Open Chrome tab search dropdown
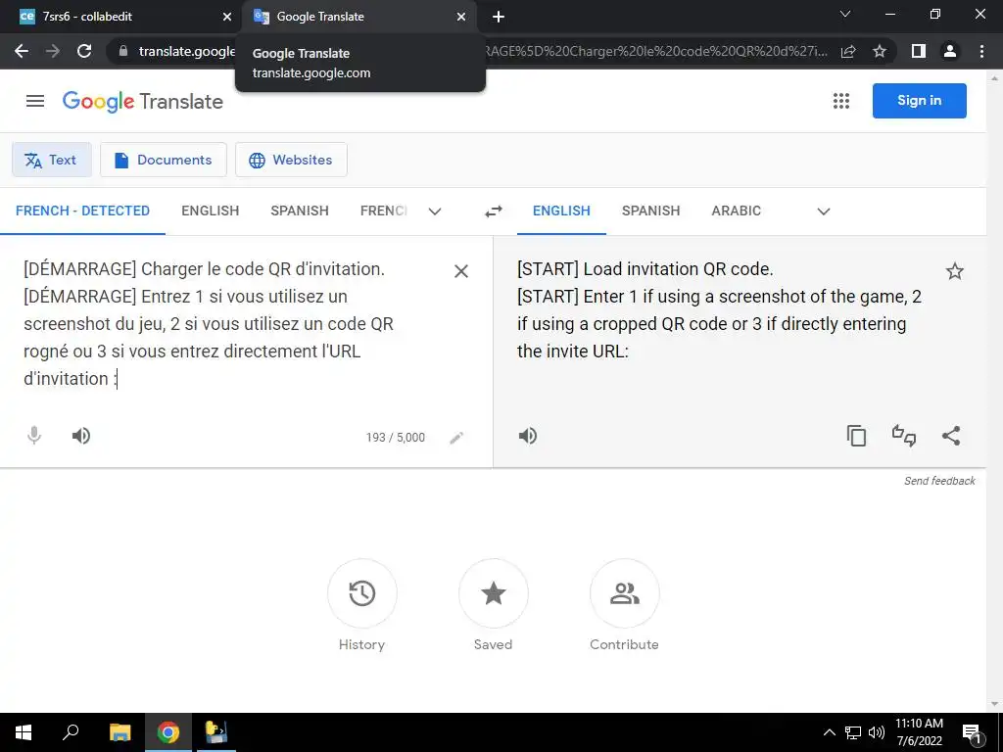Screen dimensions: 1003x752 [845, 14]
